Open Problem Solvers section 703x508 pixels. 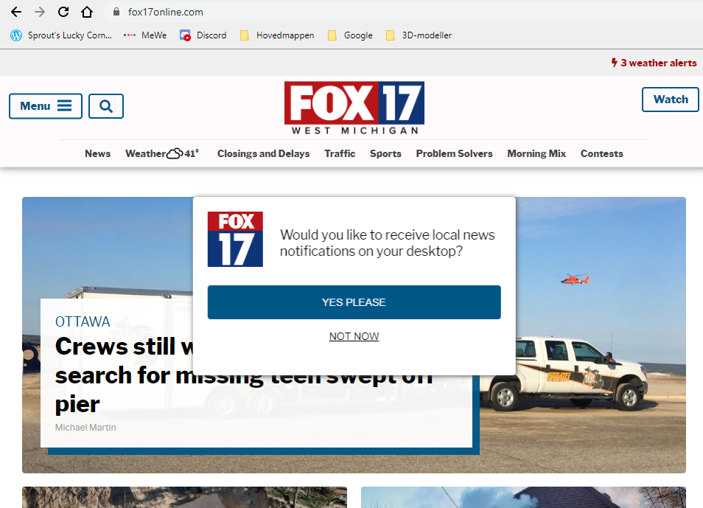pyautogui.click(x=454, y=153)
